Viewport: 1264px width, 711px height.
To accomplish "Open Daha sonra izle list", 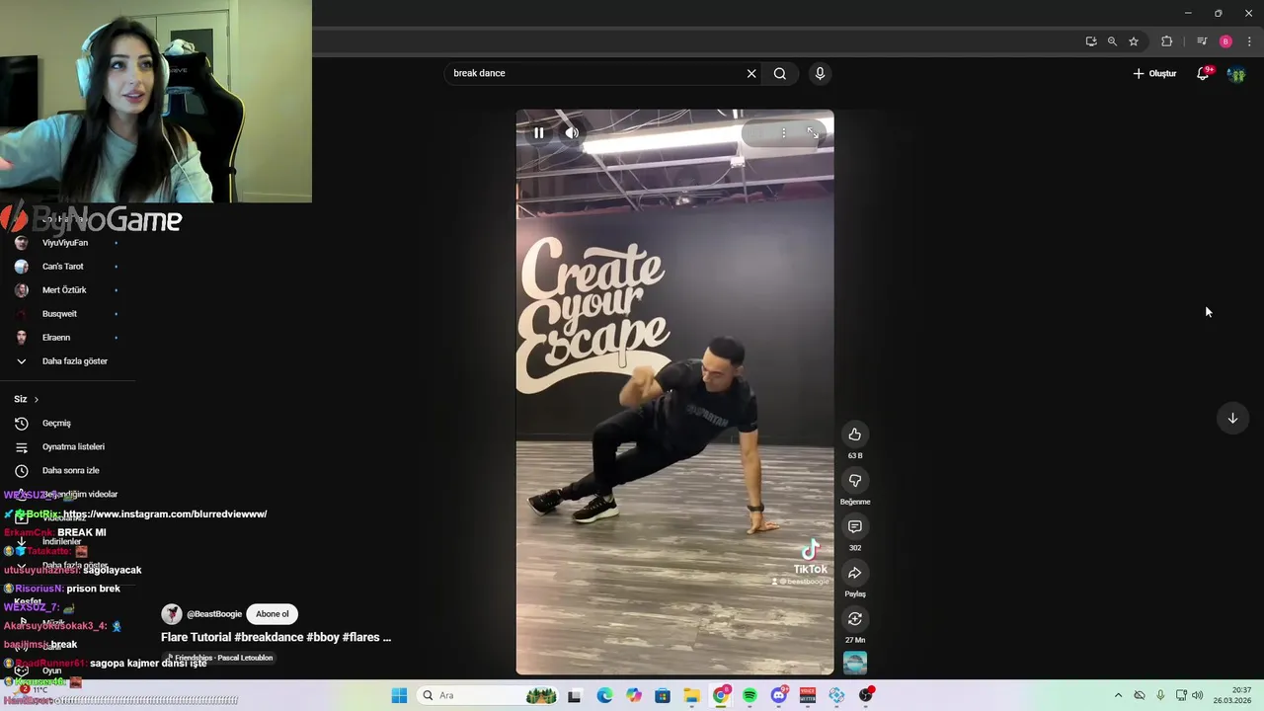I will (69, 471).
